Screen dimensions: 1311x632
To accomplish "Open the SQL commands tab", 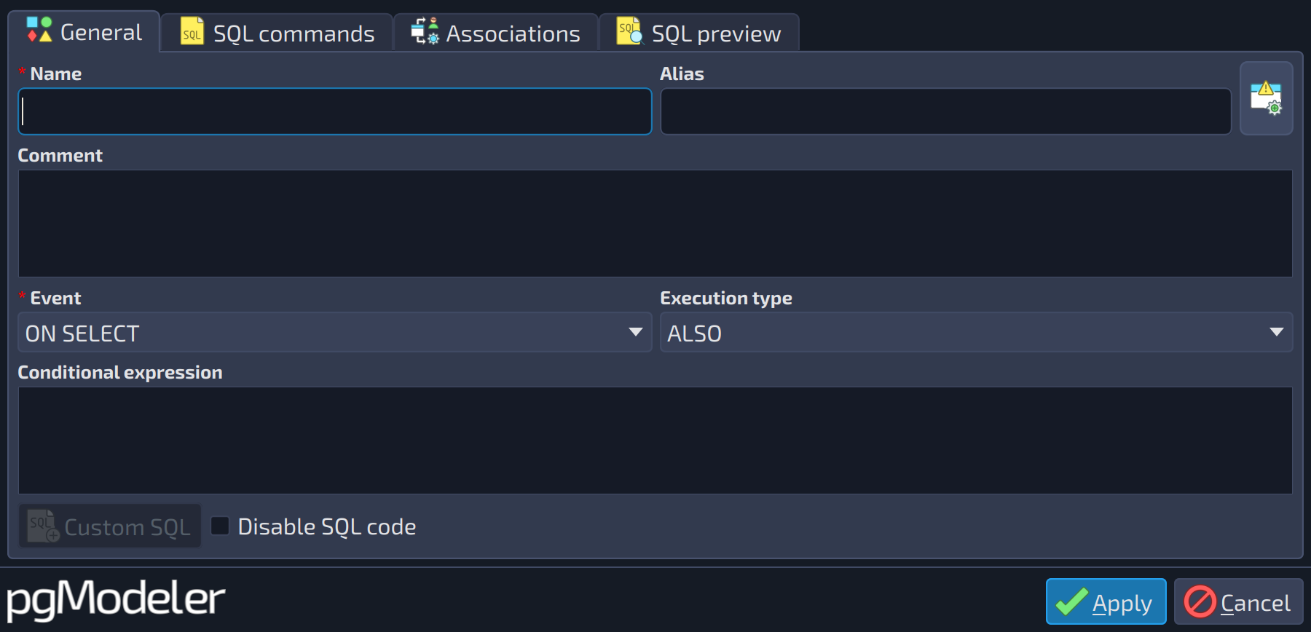I will coord(277,33).
